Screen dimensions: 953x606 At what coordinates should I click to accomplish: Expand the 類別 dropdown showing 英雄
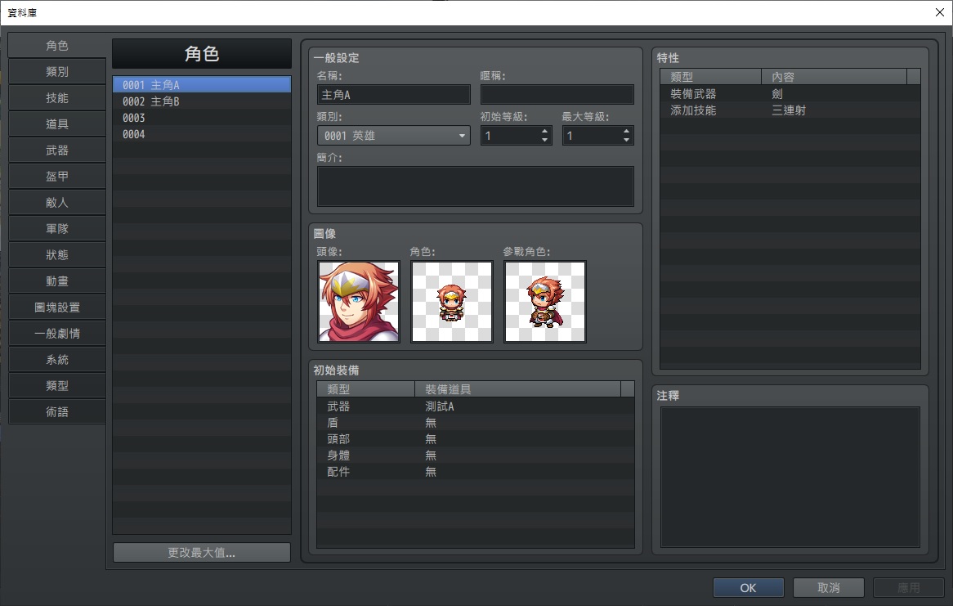(394, 136)
